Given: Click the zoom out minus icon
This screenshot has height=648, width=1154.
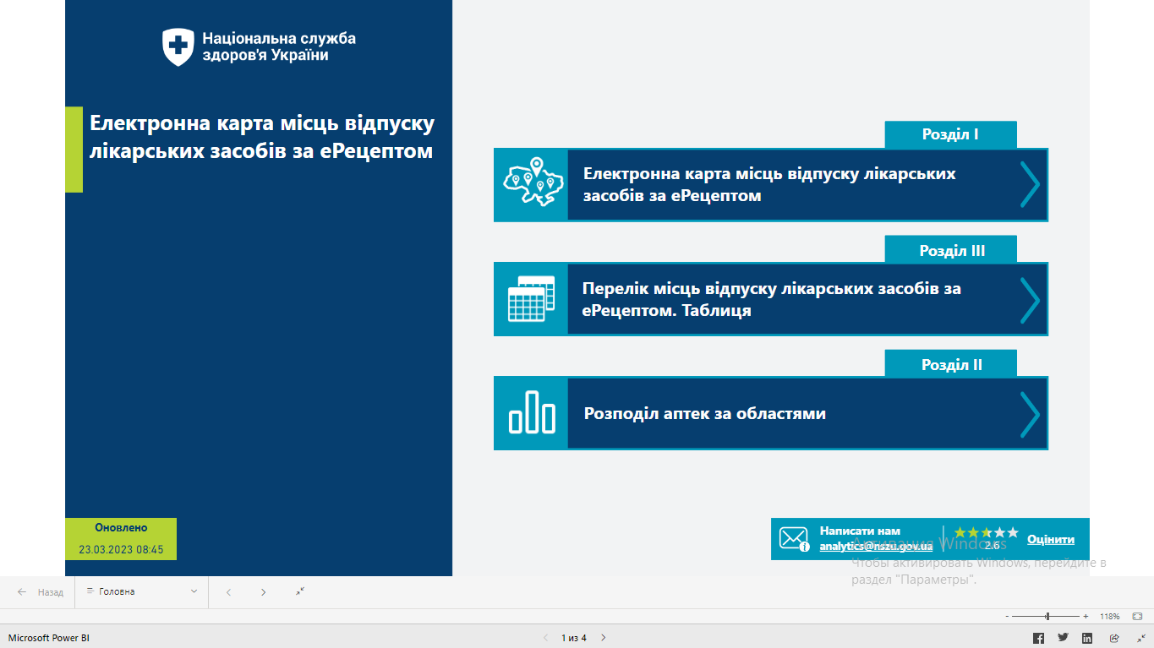Looking at the screenshot, I should pos(1007,617).
